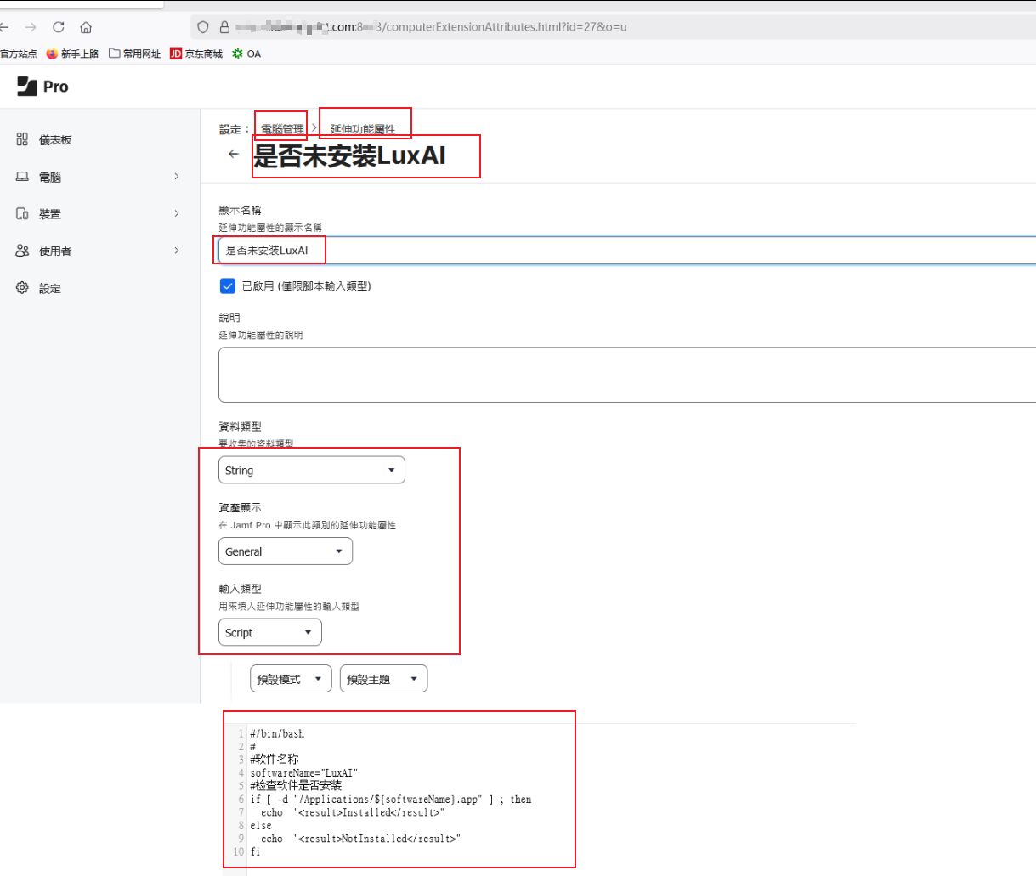
Task: Open the Script input type dropdown
Action: pos(270,633)
